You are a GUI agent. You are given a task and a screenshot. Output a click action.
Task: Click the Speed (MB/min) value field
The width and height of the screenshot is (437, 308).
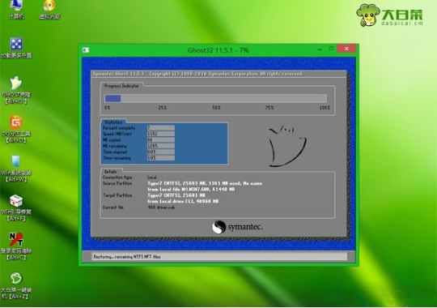tap(161, 134)
